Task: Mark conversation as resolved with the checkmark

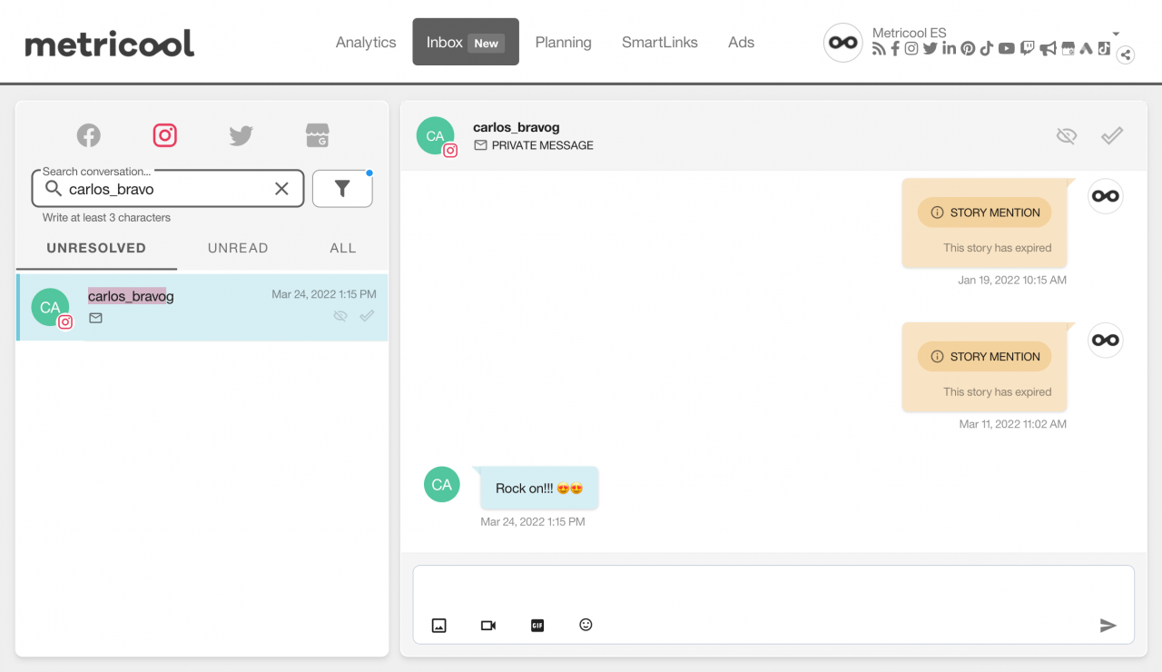Action: pyautogui.click(x=1111, y=135)
